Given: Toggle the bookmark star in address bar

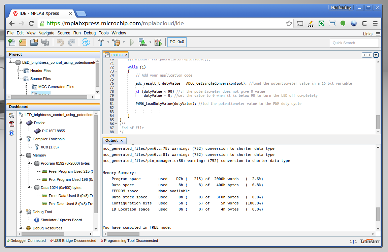Looking at the screenshot, I should pyautogui.click(x=289, y=23).
